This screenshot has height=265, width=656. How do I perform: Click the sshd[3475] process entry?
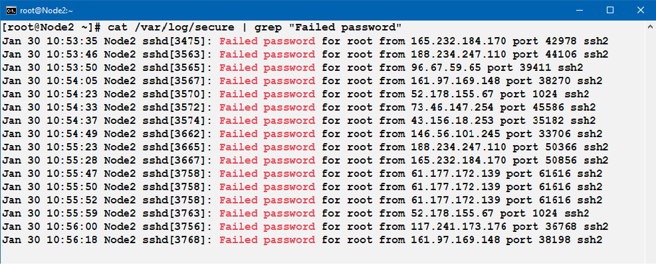(x=176, y=41)
